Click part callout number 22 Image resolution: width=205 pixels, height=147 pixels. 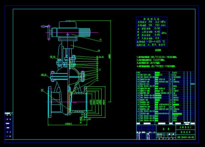tap(42, 90)
